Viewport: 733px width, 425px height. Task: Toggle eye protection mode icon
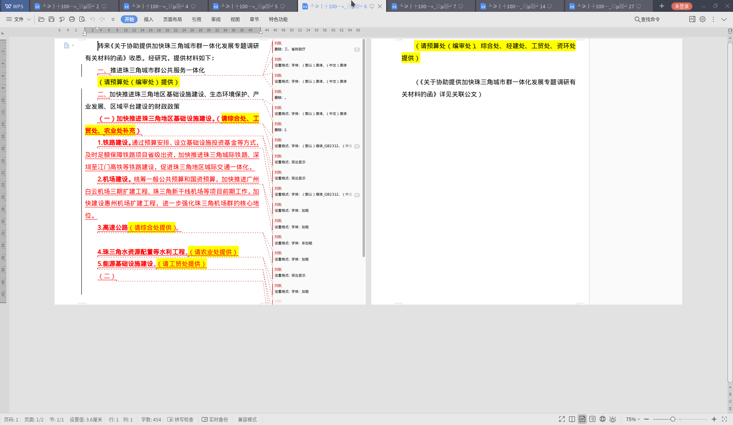point(613,419)
